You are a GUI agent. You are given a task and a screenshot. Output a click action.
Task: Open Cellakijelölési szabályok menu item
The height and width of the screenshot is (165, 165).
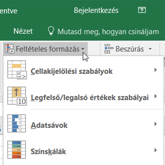[84, 70]
